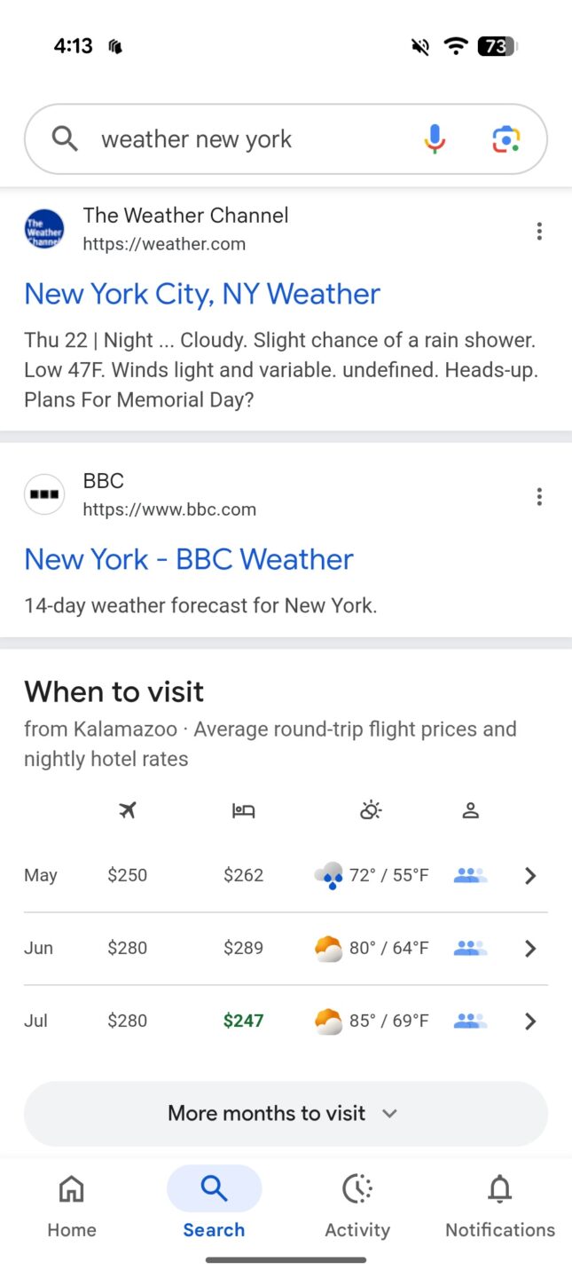Expand More months to visit

pos(284,1113)
